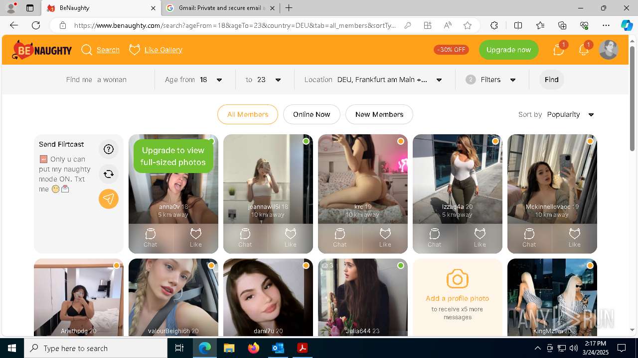Open dami7u profile thumbnail
This screenshot has height=358, width=638.
(268, 297)
